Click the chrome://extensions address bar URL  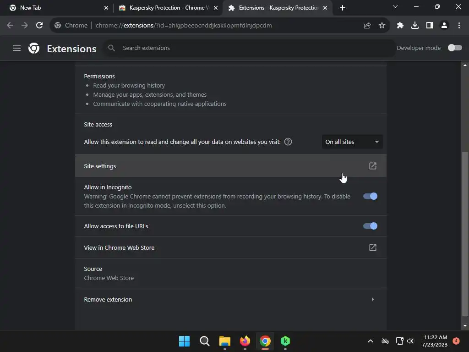point(184,26)
